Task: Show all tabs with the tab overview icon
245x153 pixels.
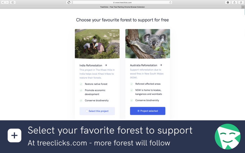Action: [x=241, y=2]
